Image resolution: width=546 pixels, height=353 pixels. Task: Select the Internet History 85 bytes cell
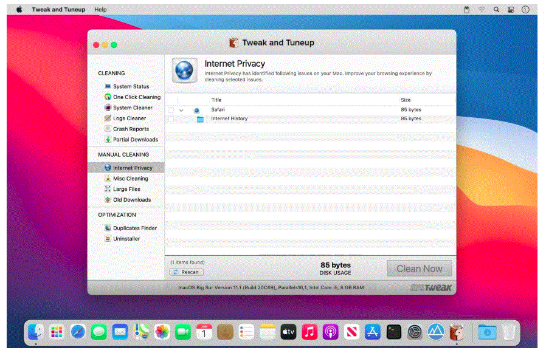pos(411,118)
